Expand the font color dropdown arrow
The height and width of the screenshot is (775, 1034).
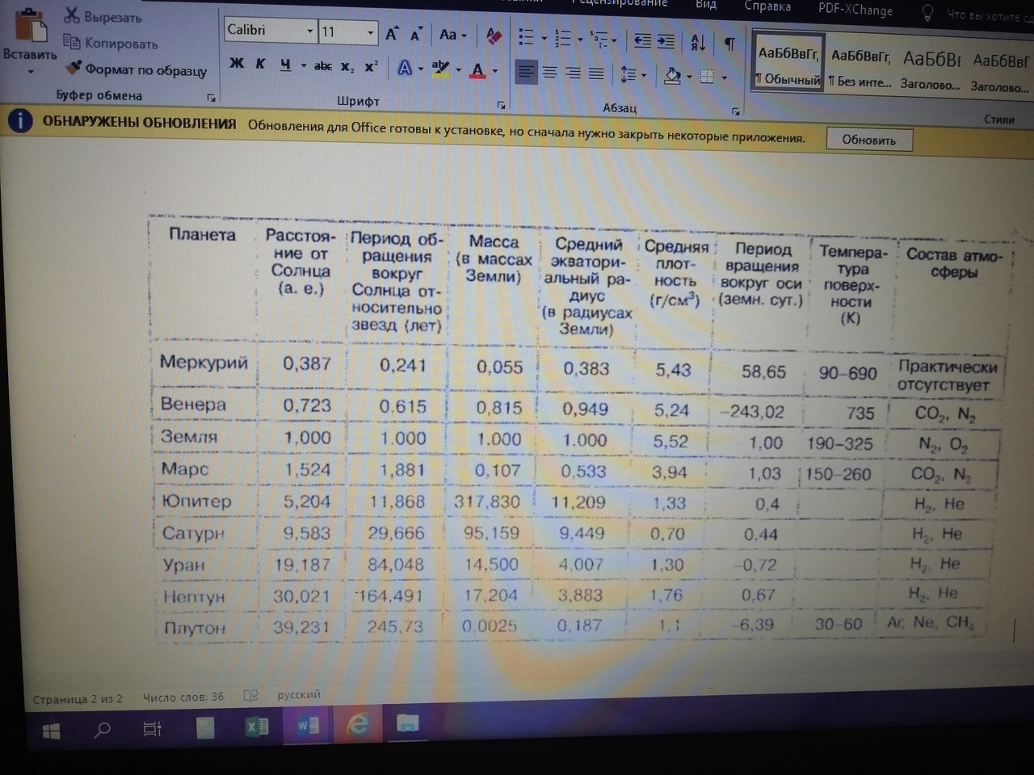click(494, 71)
